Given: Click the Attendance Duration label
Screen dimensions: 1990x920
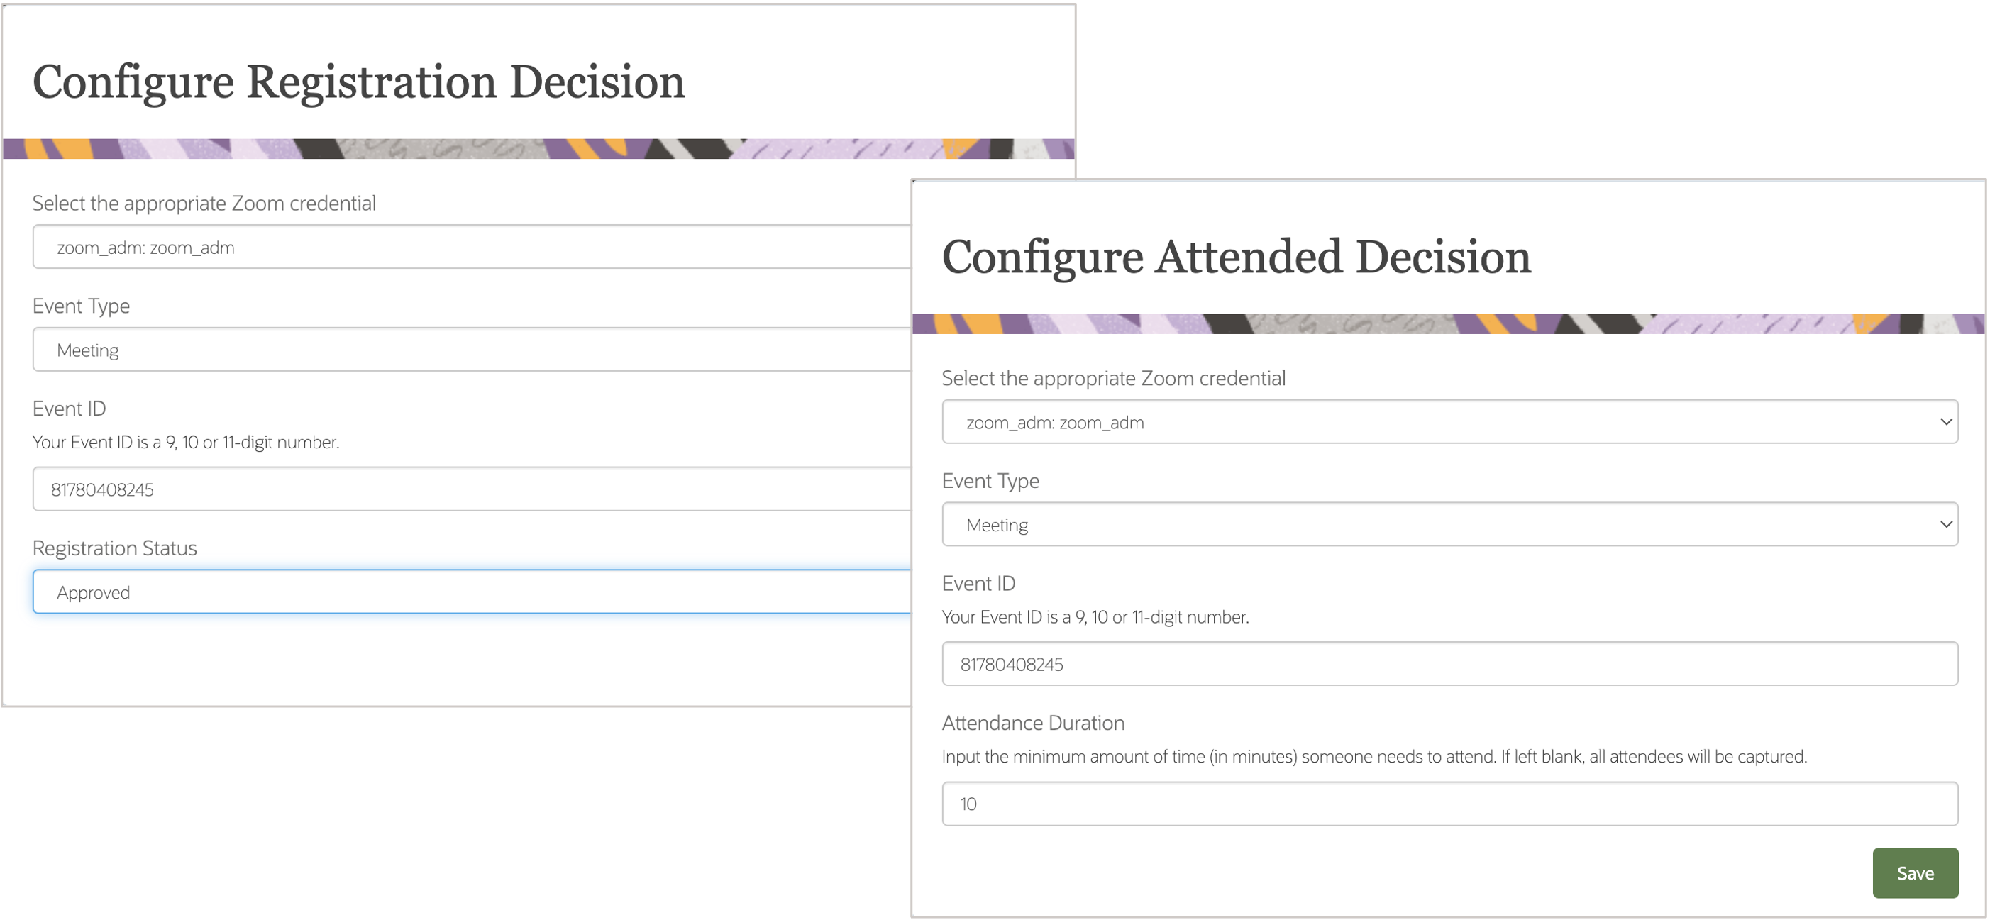Looking at the screenshot, I should [1032, 722].
